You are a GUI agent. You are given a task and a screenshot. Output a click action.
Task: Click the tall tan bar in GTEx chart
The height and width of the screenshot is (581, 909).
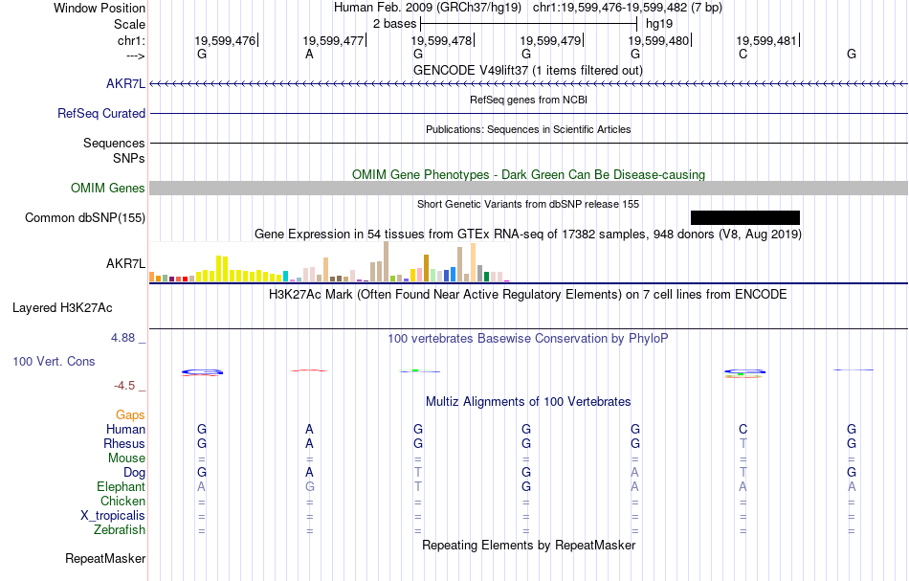click(x=387, y=261)
